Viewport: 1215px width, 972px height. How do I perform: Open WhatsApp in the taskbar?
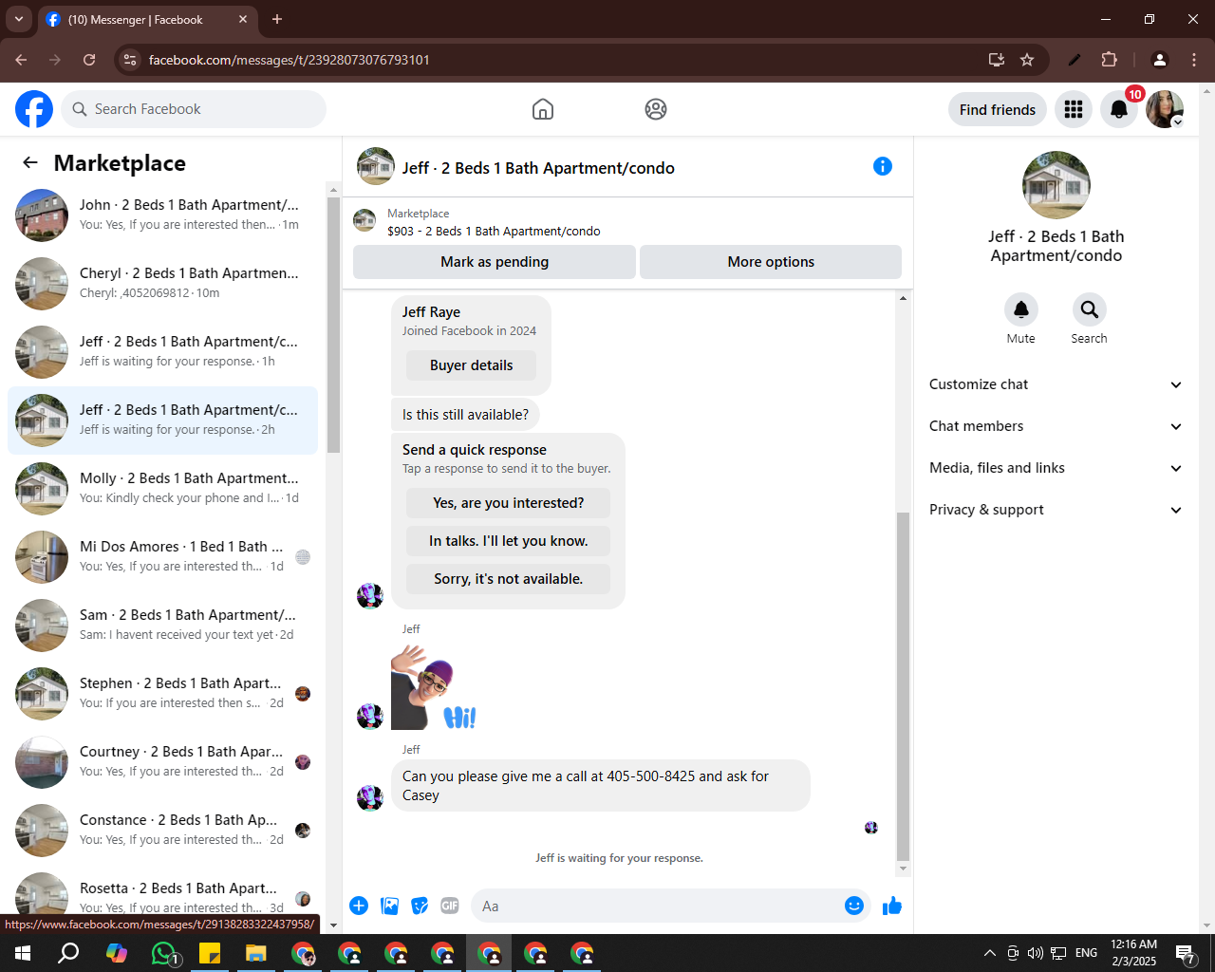[x=163, y=953]
